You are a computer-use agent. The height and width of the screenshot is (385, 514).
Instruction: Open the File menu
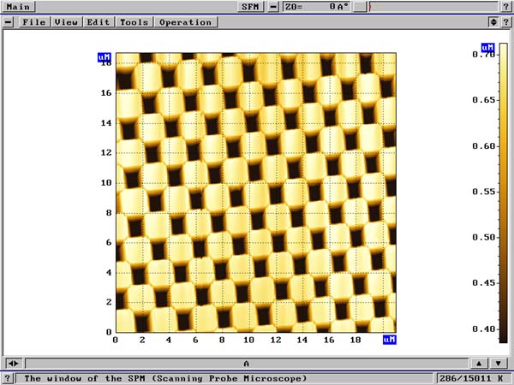[34, 21]
